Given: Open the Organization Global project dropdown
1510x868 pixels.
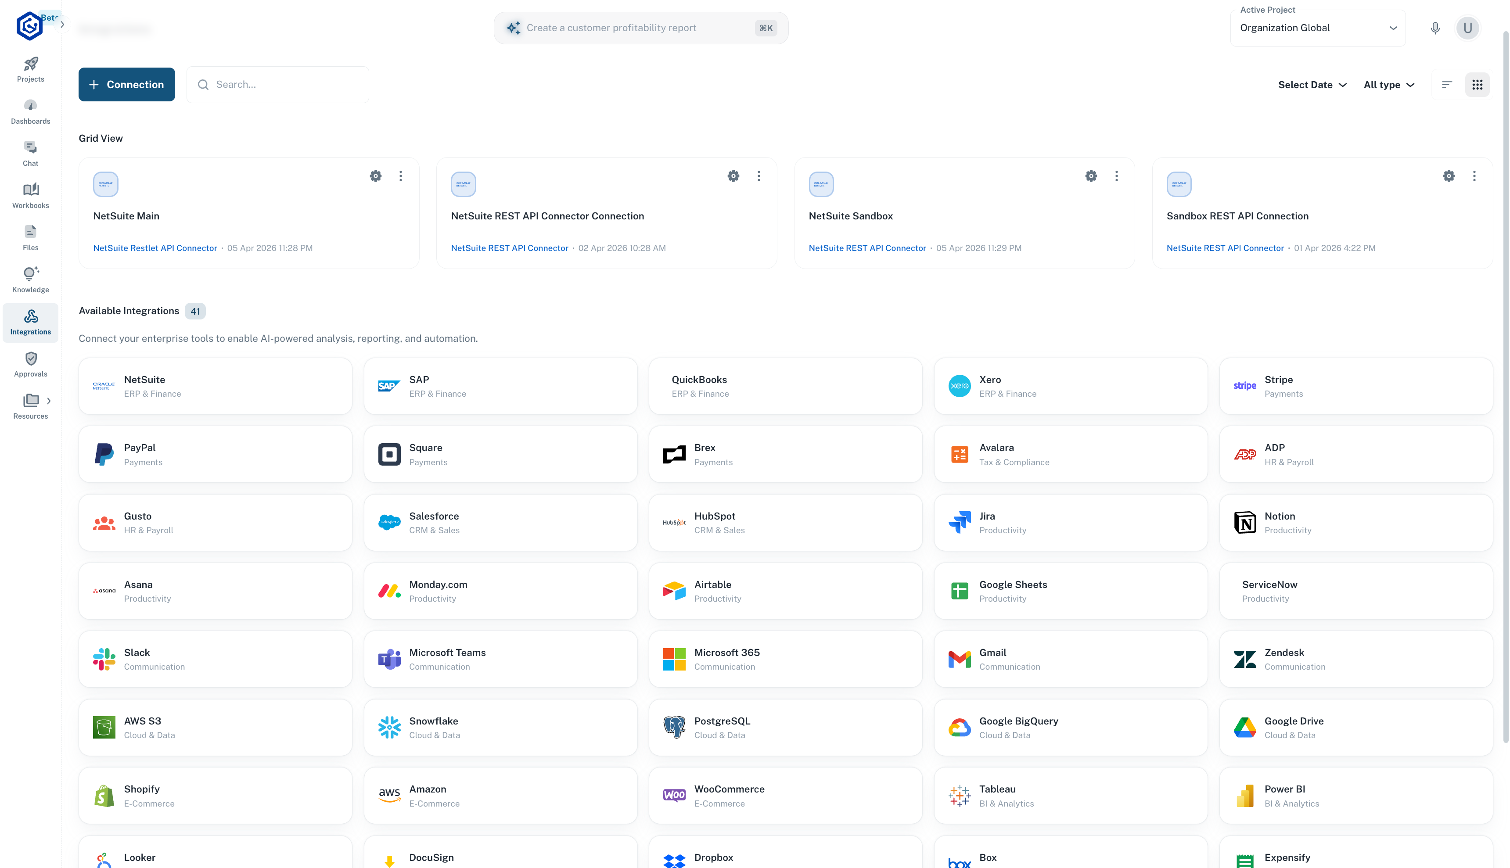Looking at the screenshot, I should [x=1317, y=27].
